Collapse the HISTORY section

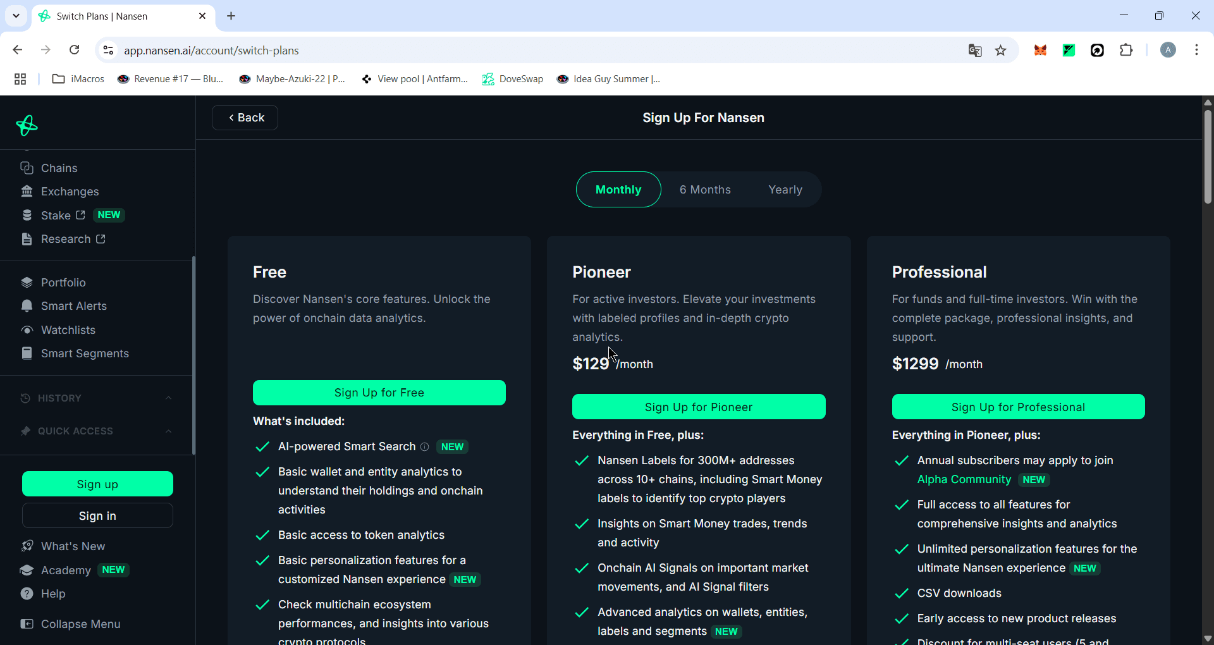168,398
